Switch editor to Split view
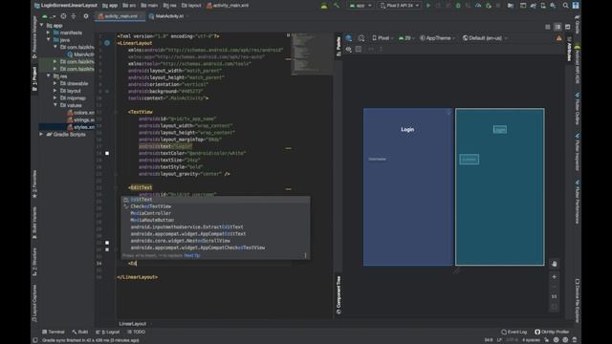 point(557,27)
